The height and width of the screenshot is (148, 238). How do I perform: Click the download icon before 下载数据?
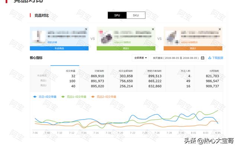[210, 58]
